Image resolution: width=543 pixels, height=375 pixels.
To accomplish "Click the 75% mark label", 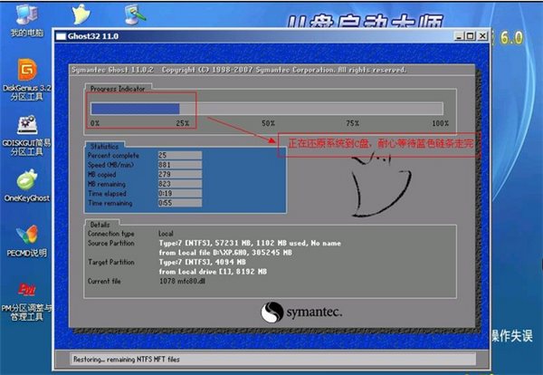I will coord(352,123).
